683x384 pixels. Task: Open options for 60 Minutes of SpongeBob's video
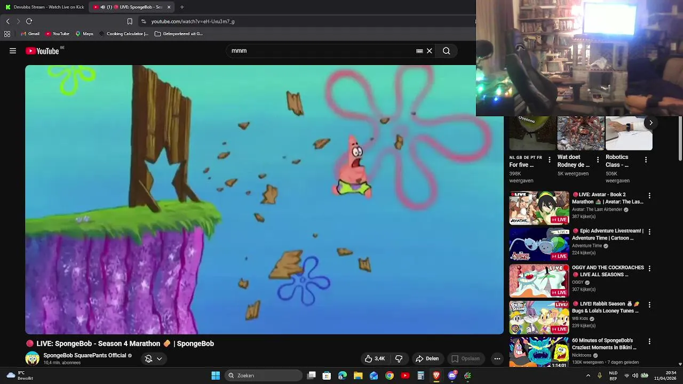point(649,341)
